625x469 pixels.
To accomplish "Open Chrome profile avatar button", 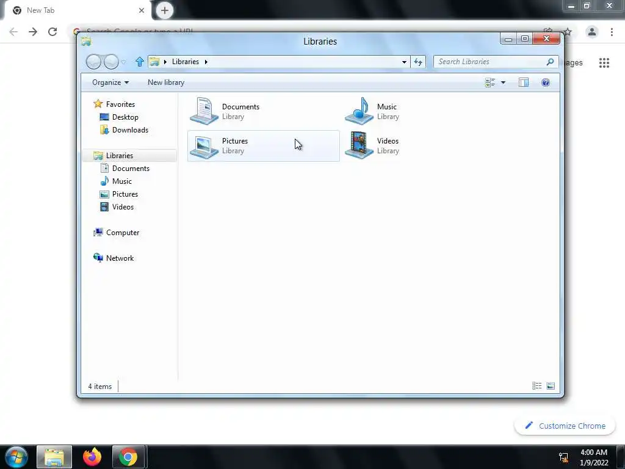I will click(592, 32).
